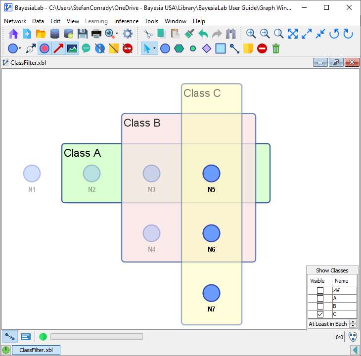Click the binoculars Search icon
This screenshot has height=356, width=361.
pos(231,34)
